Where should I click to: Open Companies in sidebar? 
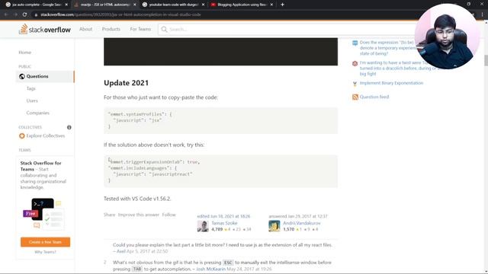point(38,113)
